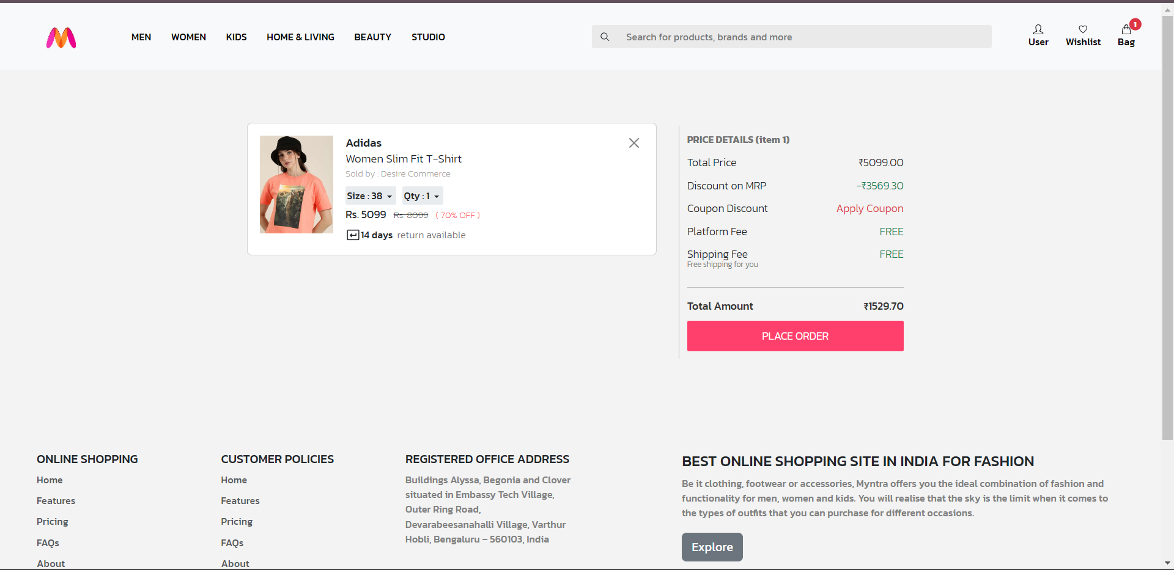Click the PLACE ORDER button
This screenshot has height=570, width=1174.
tap(795, 336)
